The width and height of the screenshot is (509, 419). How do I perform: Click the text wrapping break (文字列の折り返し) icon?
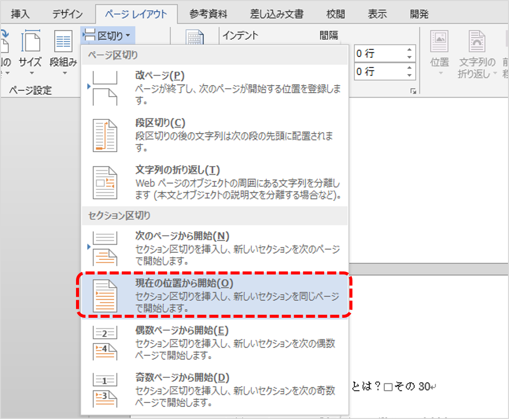(105, 182)
